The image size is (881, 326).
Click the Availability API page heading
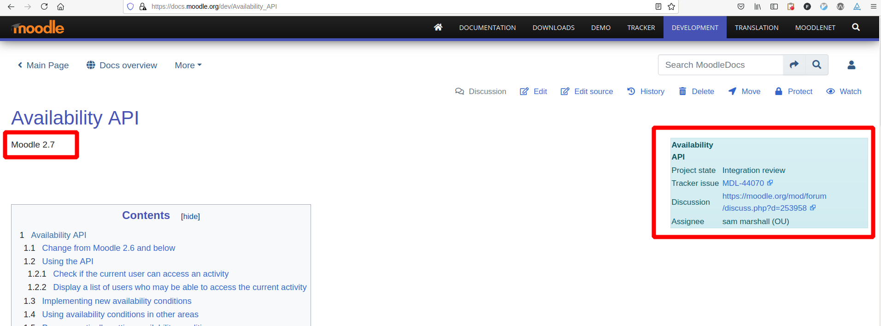[75, 118]
